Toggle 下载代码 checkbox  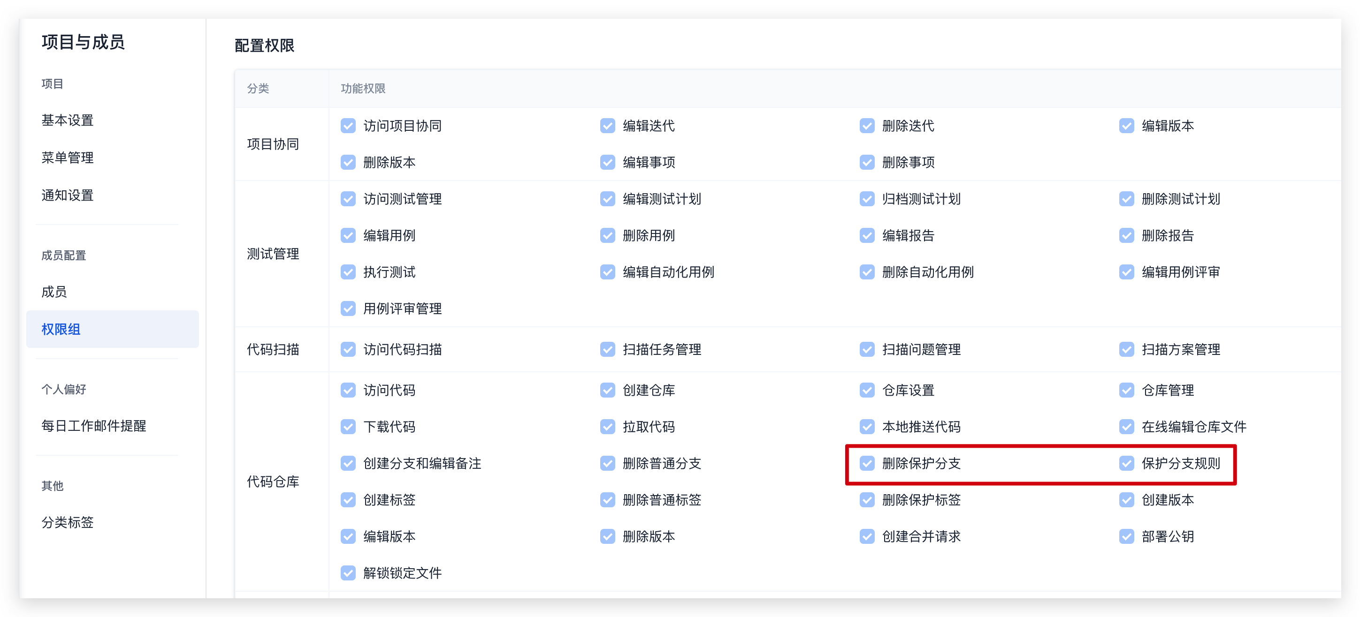click(x=348, y=427)
